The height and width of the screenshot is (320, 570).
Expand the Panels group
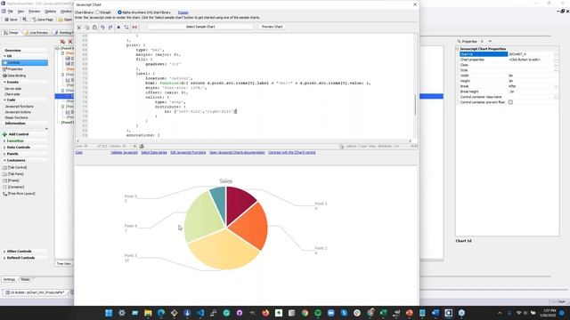[4, 154]
